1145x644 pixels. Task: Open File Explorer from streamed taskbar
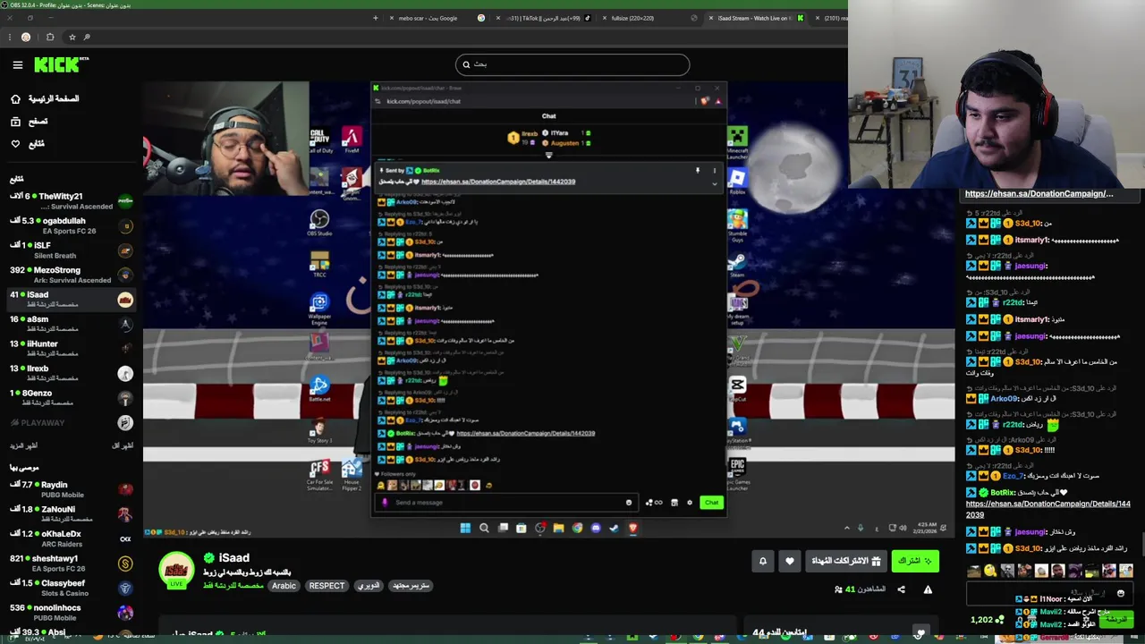click(558, 528)
